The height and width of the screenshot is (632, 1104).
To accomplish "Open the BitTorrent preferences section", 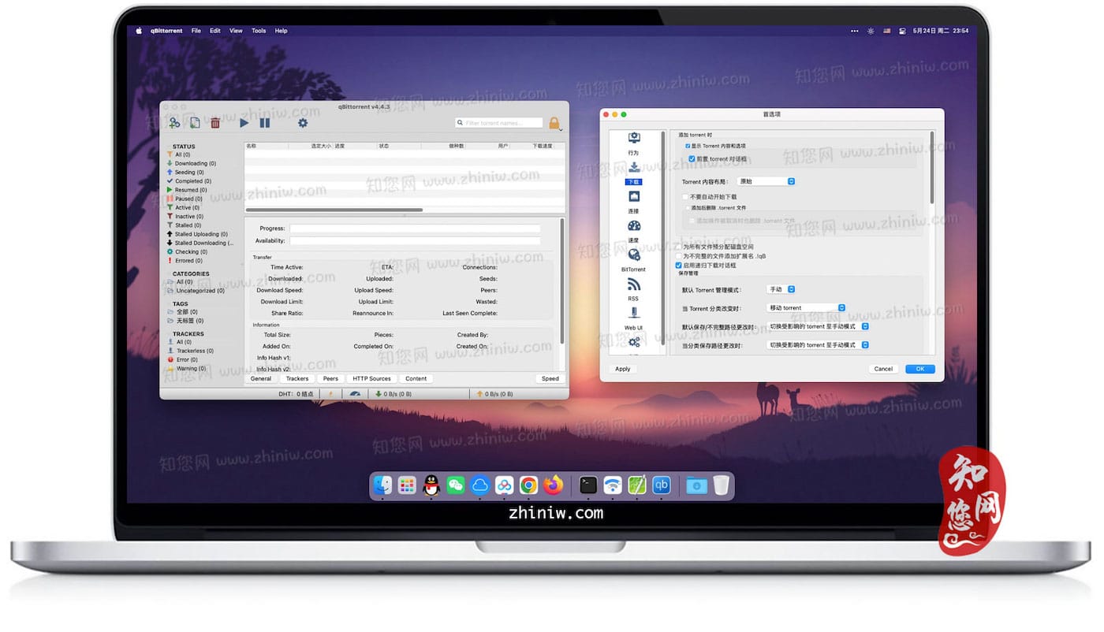I will tap(633, 260).
